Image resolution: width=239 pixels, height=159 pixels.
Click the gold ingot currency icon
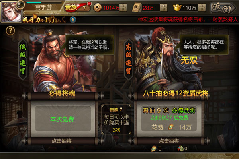pos(177,8)
